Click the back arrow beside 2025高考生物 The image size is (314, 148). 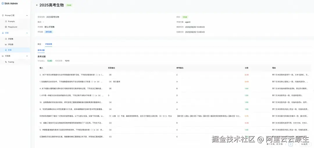point(37,5)
